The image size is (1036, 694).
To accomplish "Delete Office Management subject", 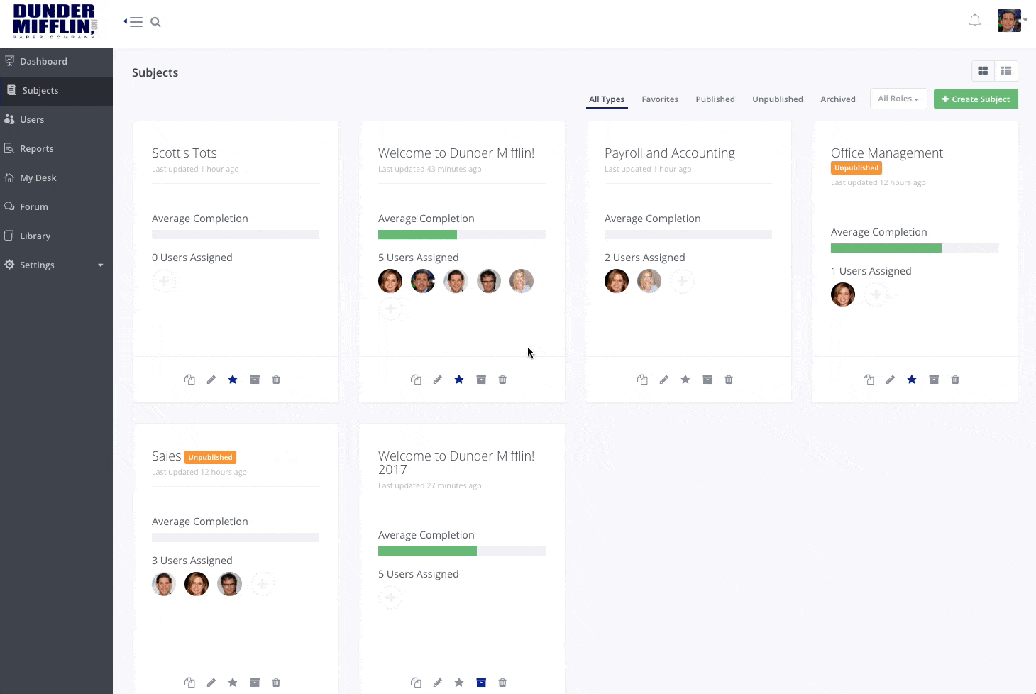I will click(x=955, y=380).
